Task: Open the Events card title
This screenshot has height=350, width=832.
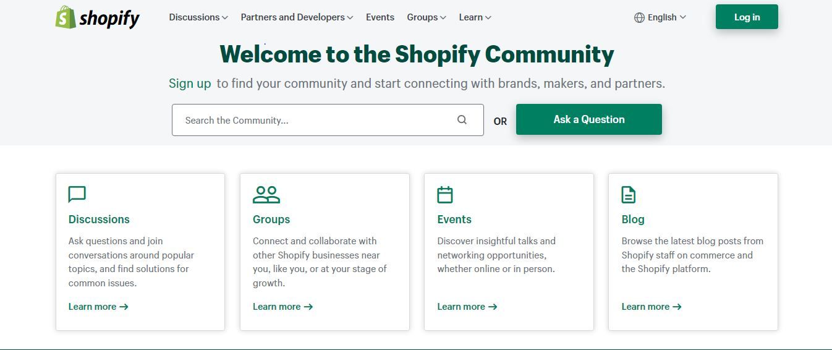Action: (454, 220)
